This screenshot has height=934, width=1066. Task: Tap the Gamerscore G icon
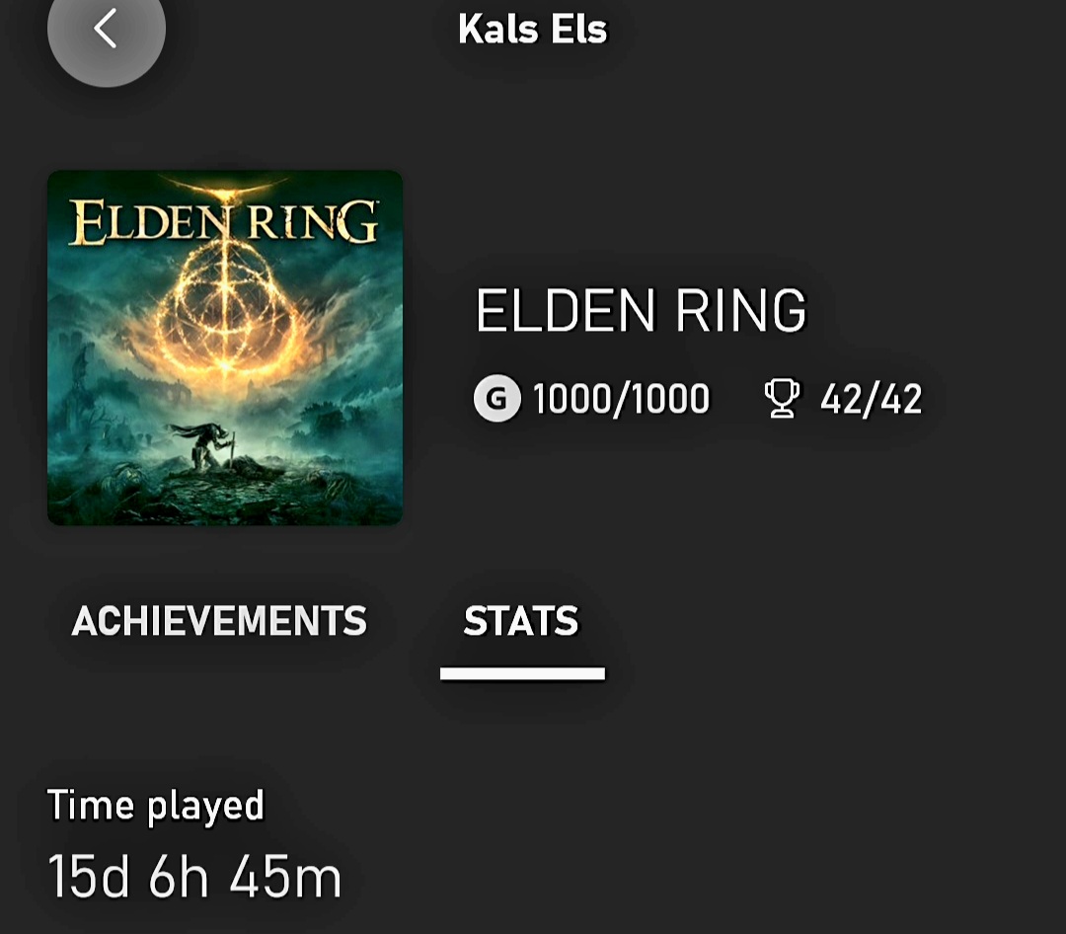[x=496, y=399]
